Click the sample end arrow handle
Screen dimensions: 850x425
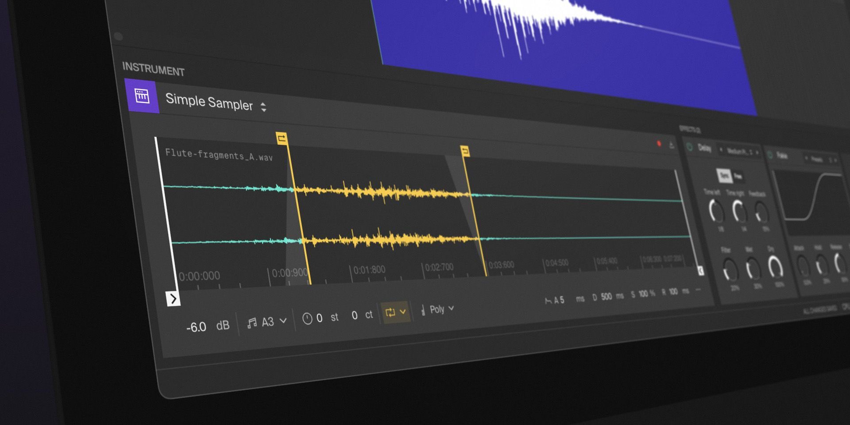[x=701, y=270]
